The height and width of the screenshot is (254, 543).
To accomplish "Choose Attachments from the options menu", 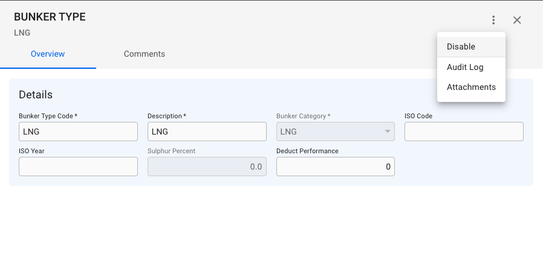I will [471, 87].
